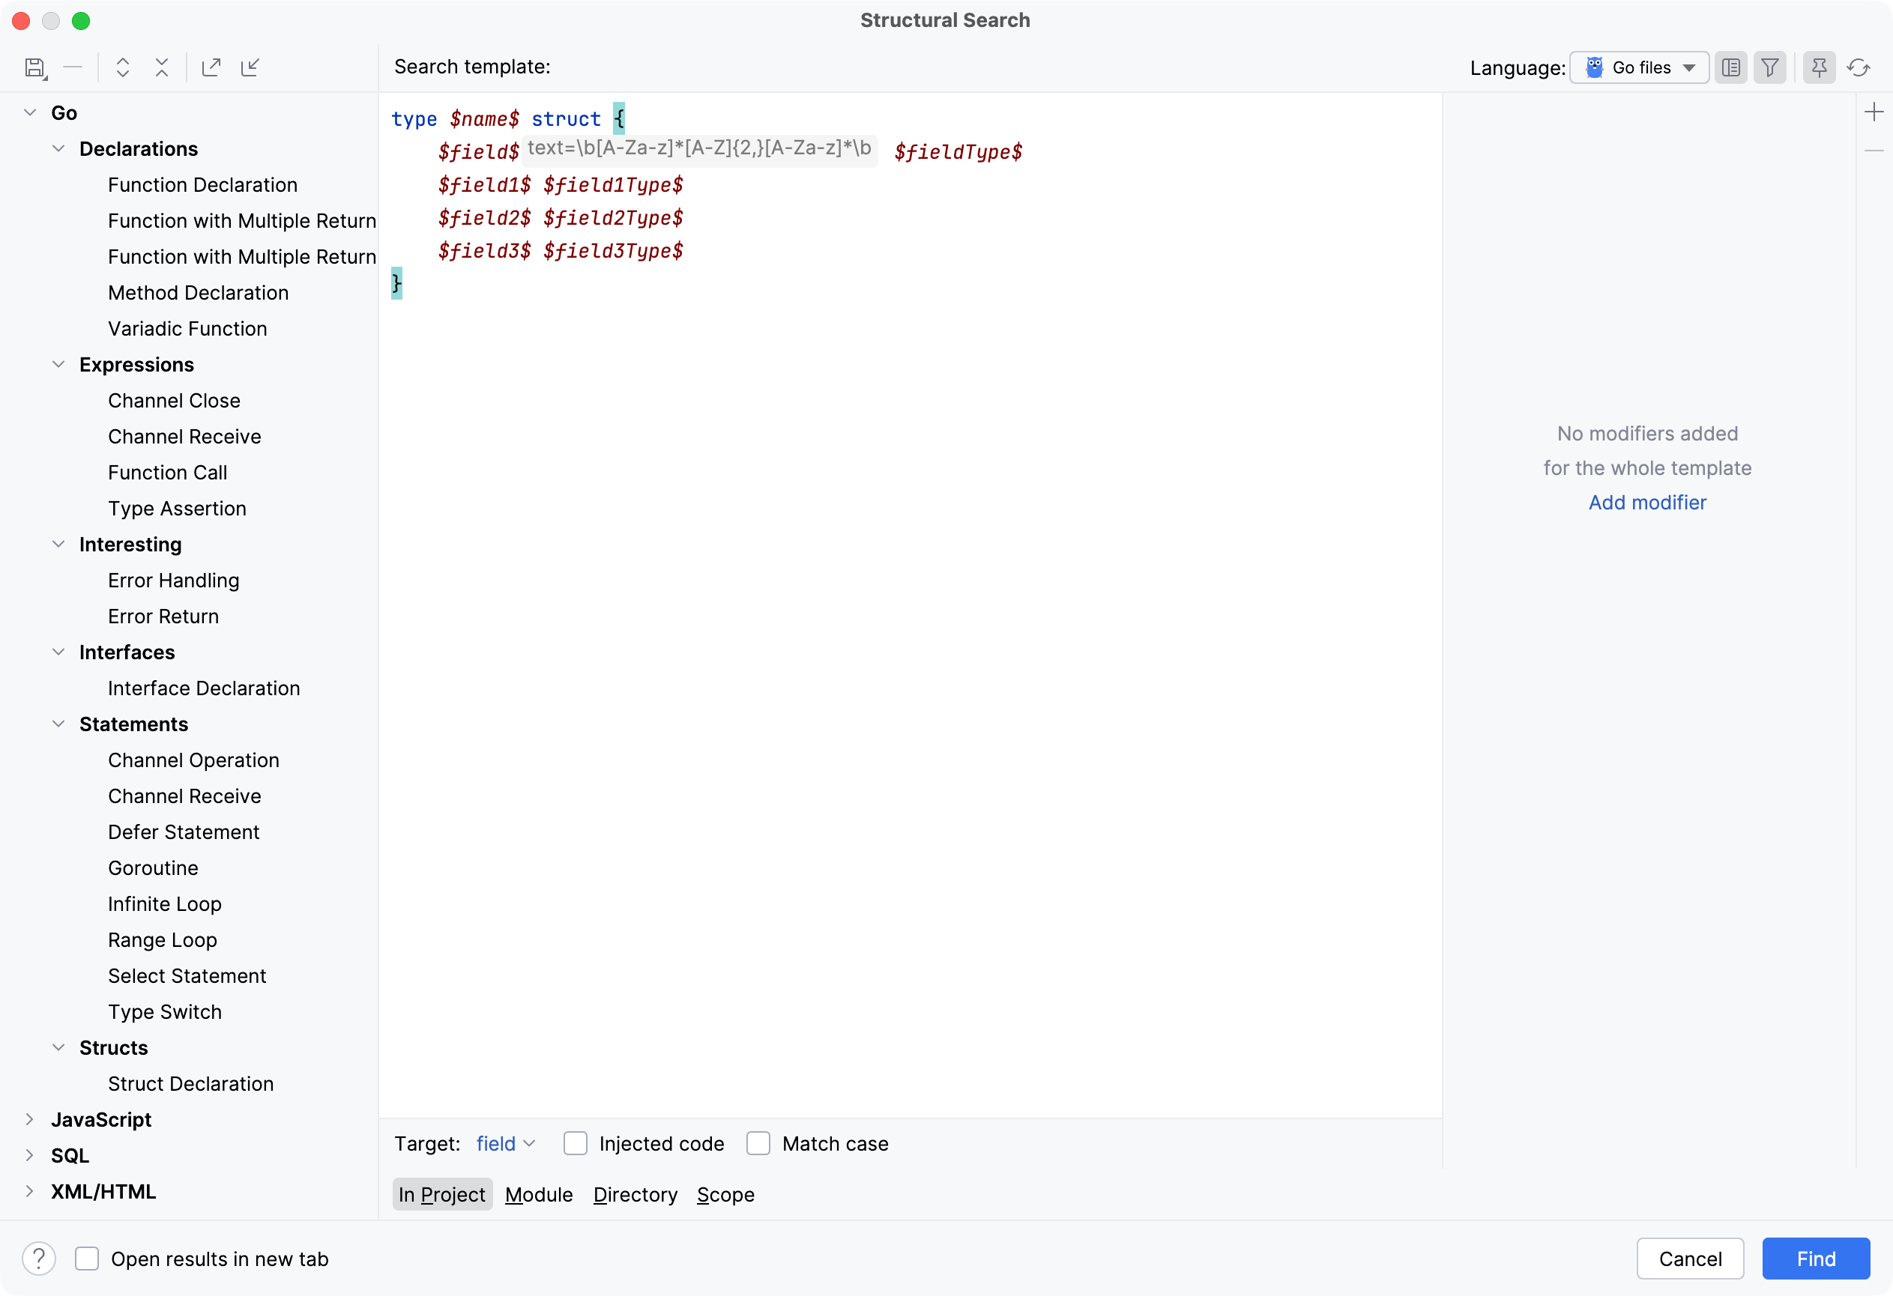Image resolution: width=1893 pixels, height=1296 pixels.
Task: Save the current search template
Action: tap(34, 67)
